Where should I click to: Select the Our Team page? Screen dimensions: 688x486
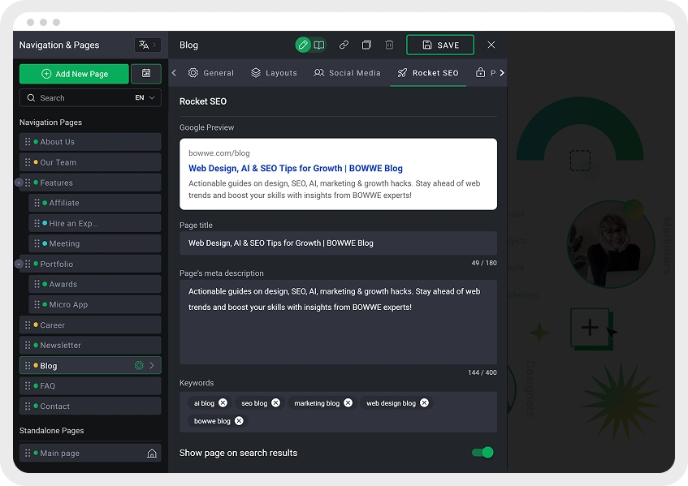[90, 162]
